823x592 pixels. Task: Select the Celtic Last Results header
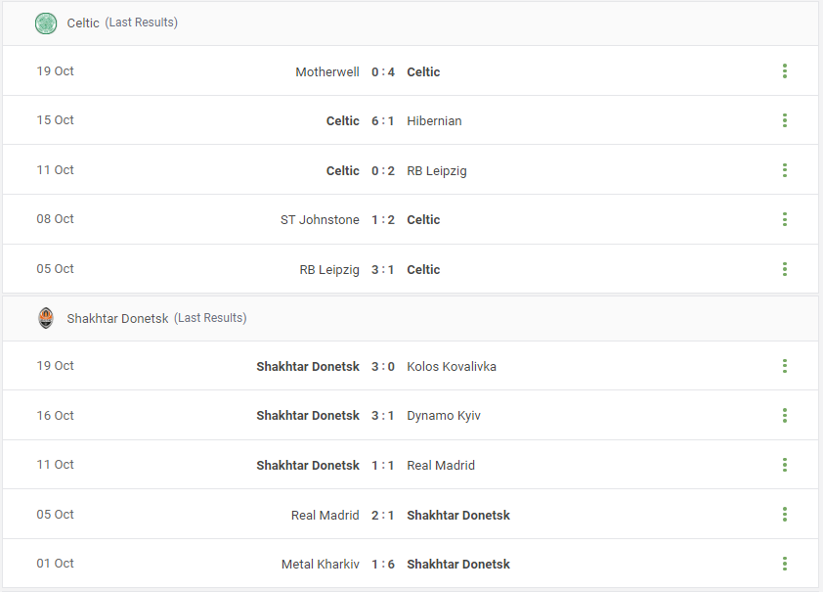(x=411, y=23)
